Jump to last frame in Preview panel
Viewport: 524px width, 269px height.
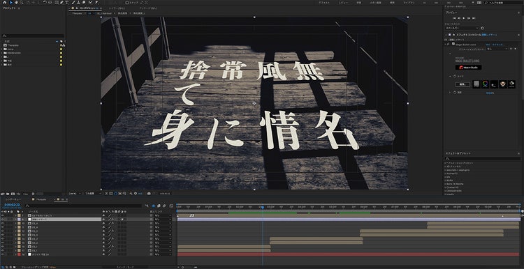point(474,18)
